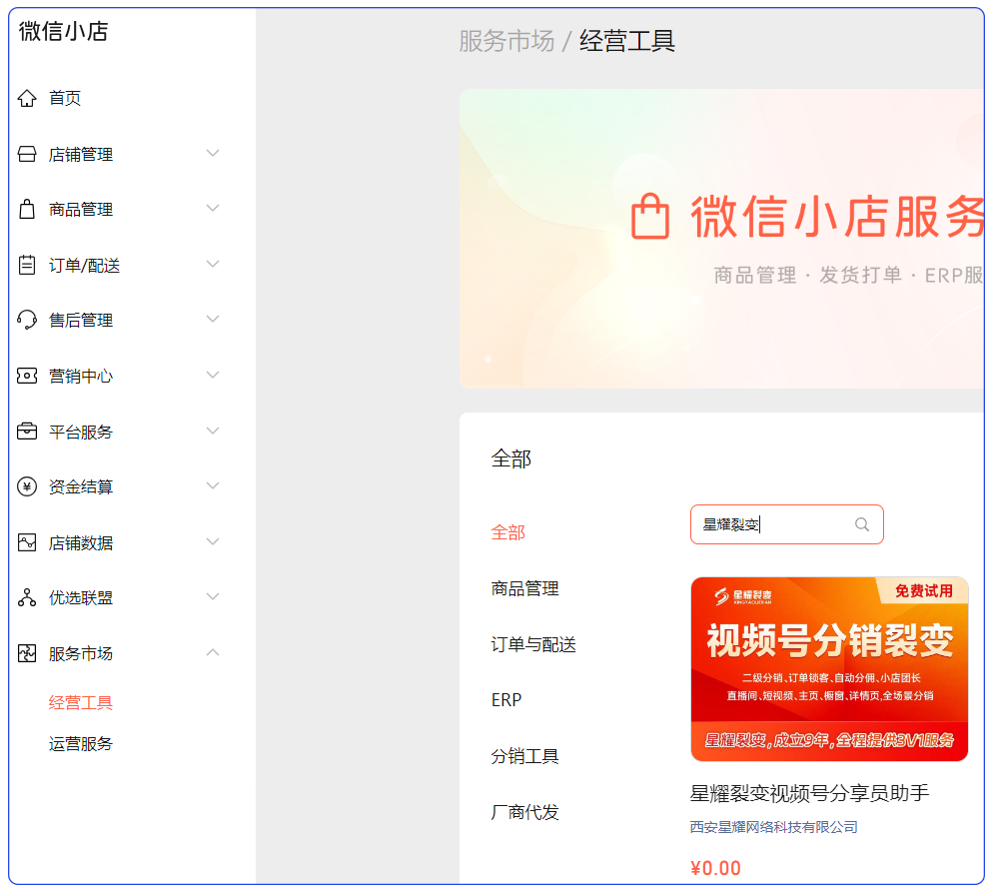
Task: Click the search field containing 星耀裂变
Action: (x=786, y=524)
